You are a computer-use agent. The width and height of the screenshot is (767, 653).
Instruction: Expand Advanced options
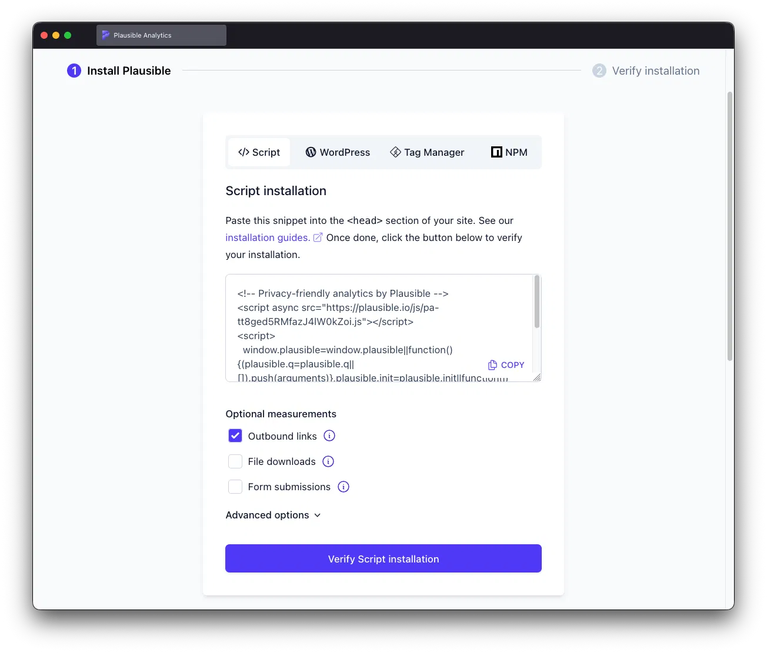[x=268, y=515]
